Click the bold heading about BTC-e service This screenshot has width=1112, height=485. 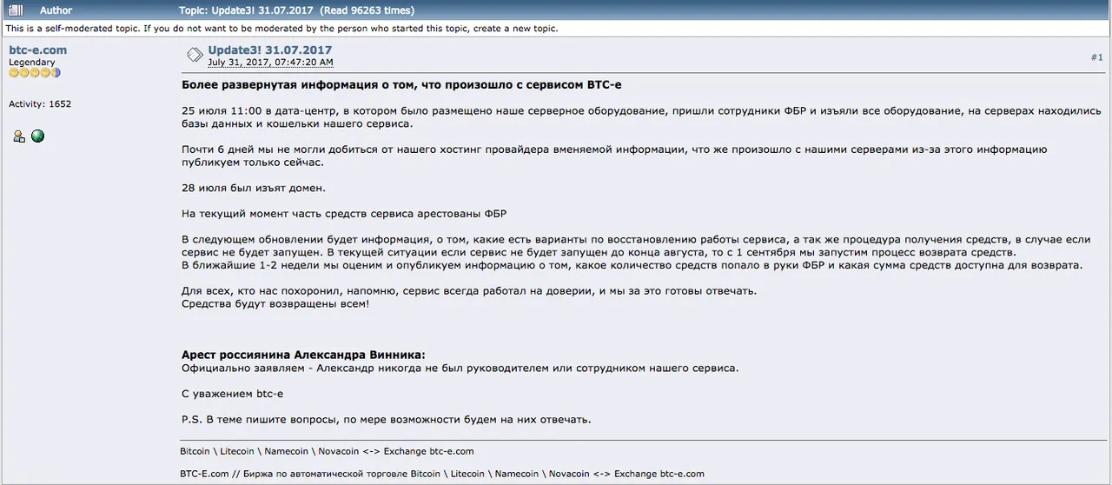click(401, 85)
